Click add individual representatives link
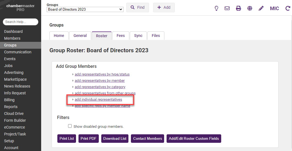The image size is (292, 151). pos(98,100)
